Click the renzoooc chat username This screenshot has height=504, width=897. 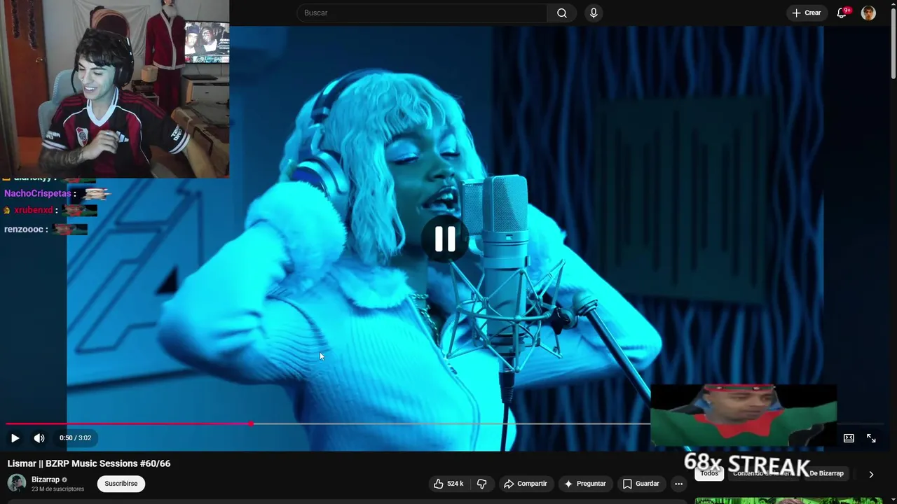click(x=24, y=229)
